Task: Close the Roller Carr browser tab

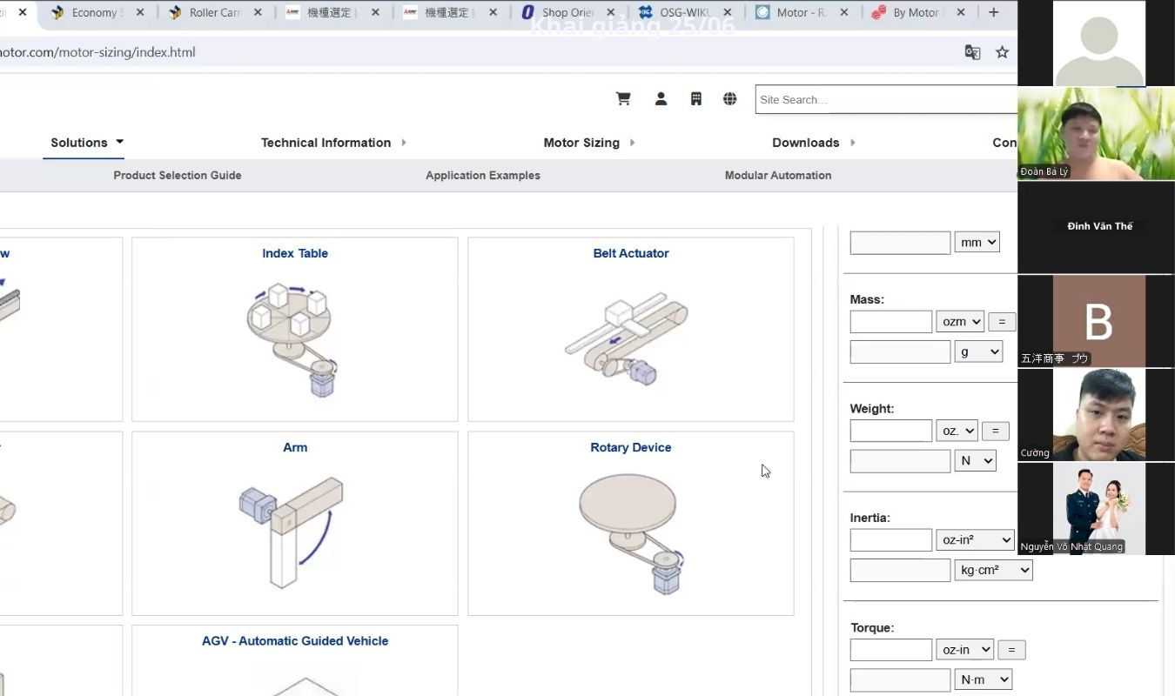Action: coord(258,13)
